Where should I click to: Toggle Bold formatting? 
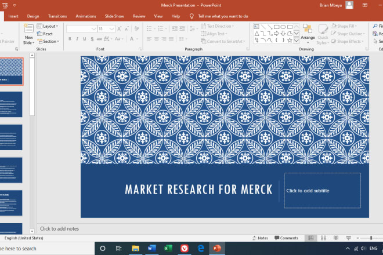[70, 39]
